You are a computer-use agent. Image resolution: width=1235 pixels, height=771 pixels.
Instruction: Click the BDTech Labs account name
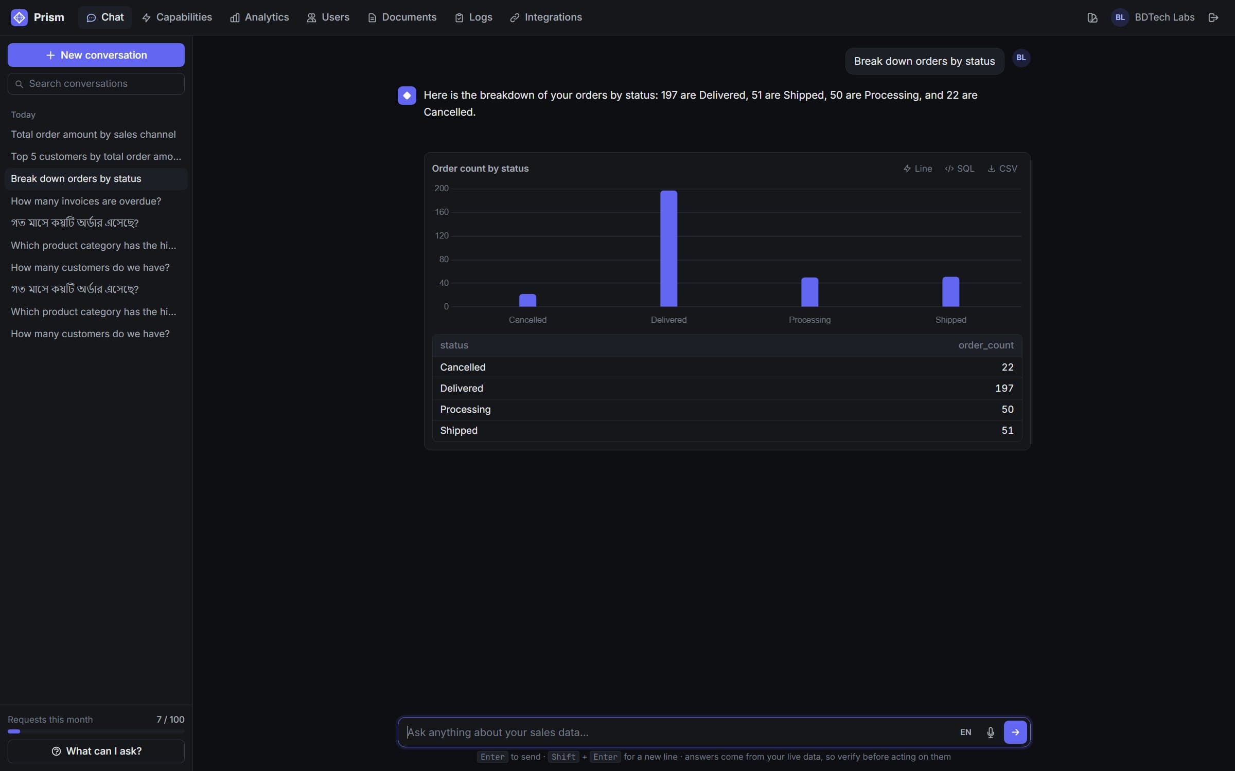click(1165, 17)
